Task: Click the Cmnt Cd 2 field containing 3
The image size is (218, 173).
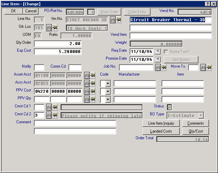Action: (39, 115)
